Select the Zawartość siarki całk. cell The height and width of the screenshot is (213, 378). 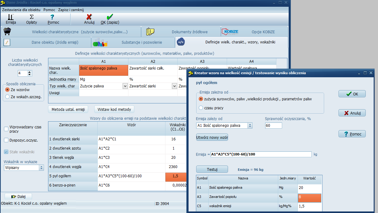pos(153,70)
